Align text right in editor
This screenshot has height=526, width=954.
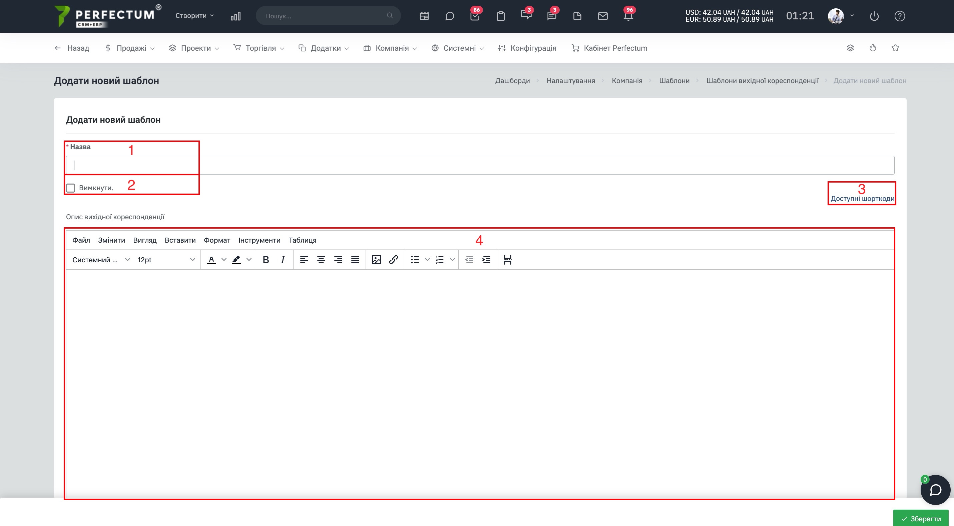338,260
